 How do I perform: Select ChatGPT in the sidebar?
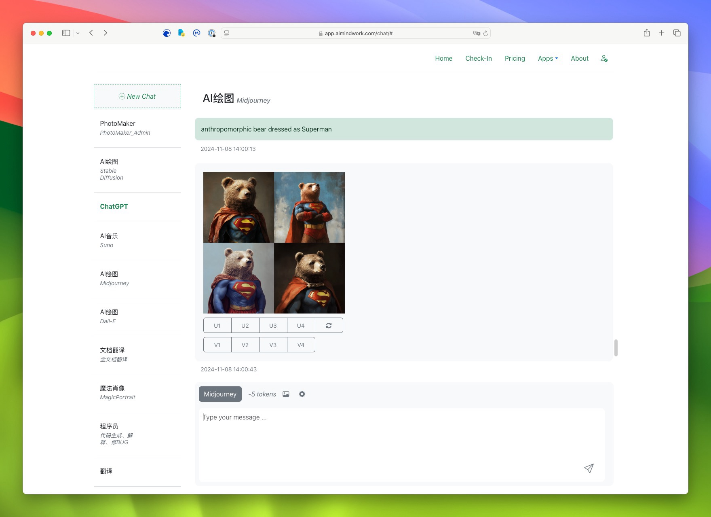coord(137,207)
